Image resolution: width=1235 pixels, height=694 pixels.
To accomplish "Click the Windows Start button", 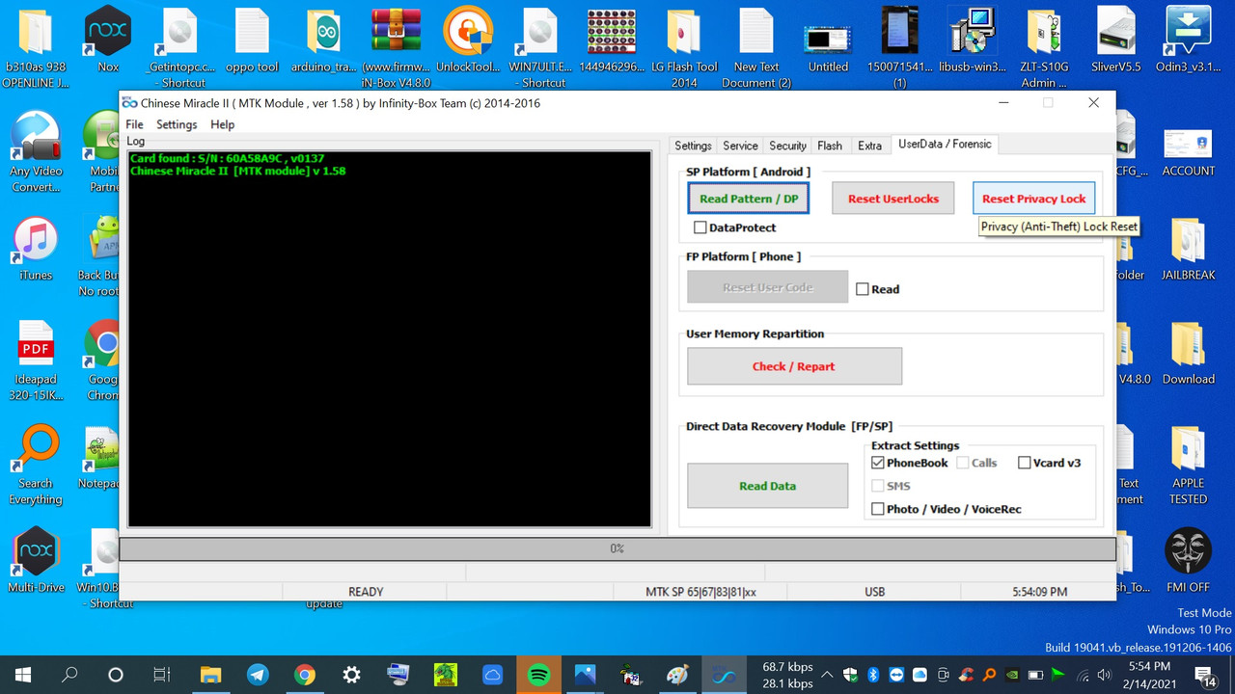I will (x=23, y=675).
